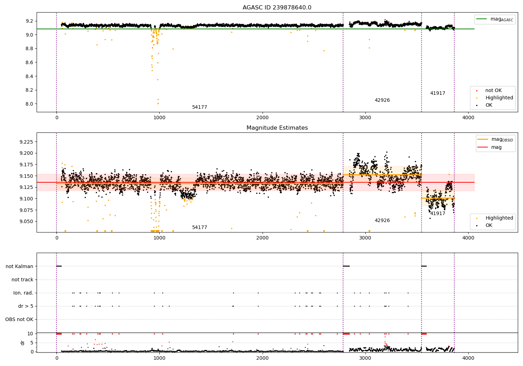
Task: Click the 9.2 y-axis tick in top plot
Action: click(x=29, y=21)
